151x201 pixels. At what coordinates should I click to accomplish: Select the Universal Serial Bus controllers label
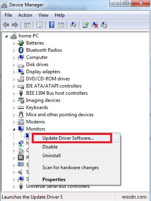58,186
